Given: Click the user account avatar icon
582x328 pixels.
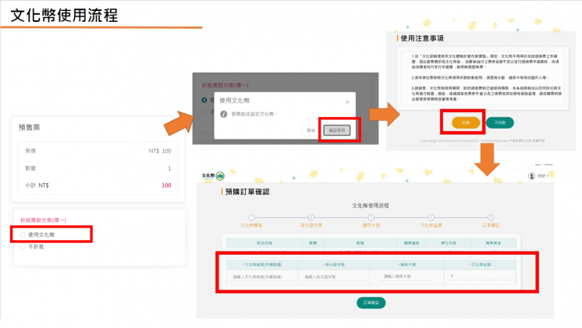Looking at the screenshot, I should coord(532,176).
